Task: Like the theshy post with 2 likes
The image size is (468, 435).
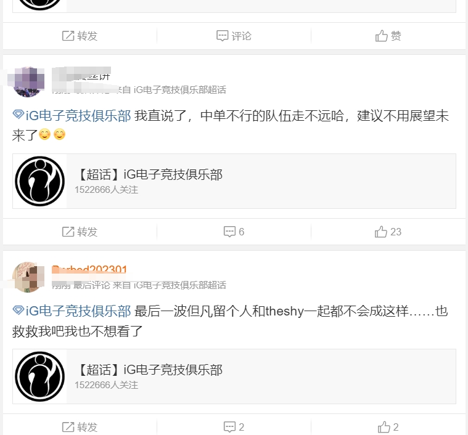Action: click(388, 427)
